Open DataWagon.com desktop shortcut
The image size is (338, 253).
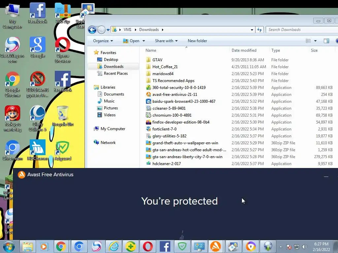coord(12,50)
